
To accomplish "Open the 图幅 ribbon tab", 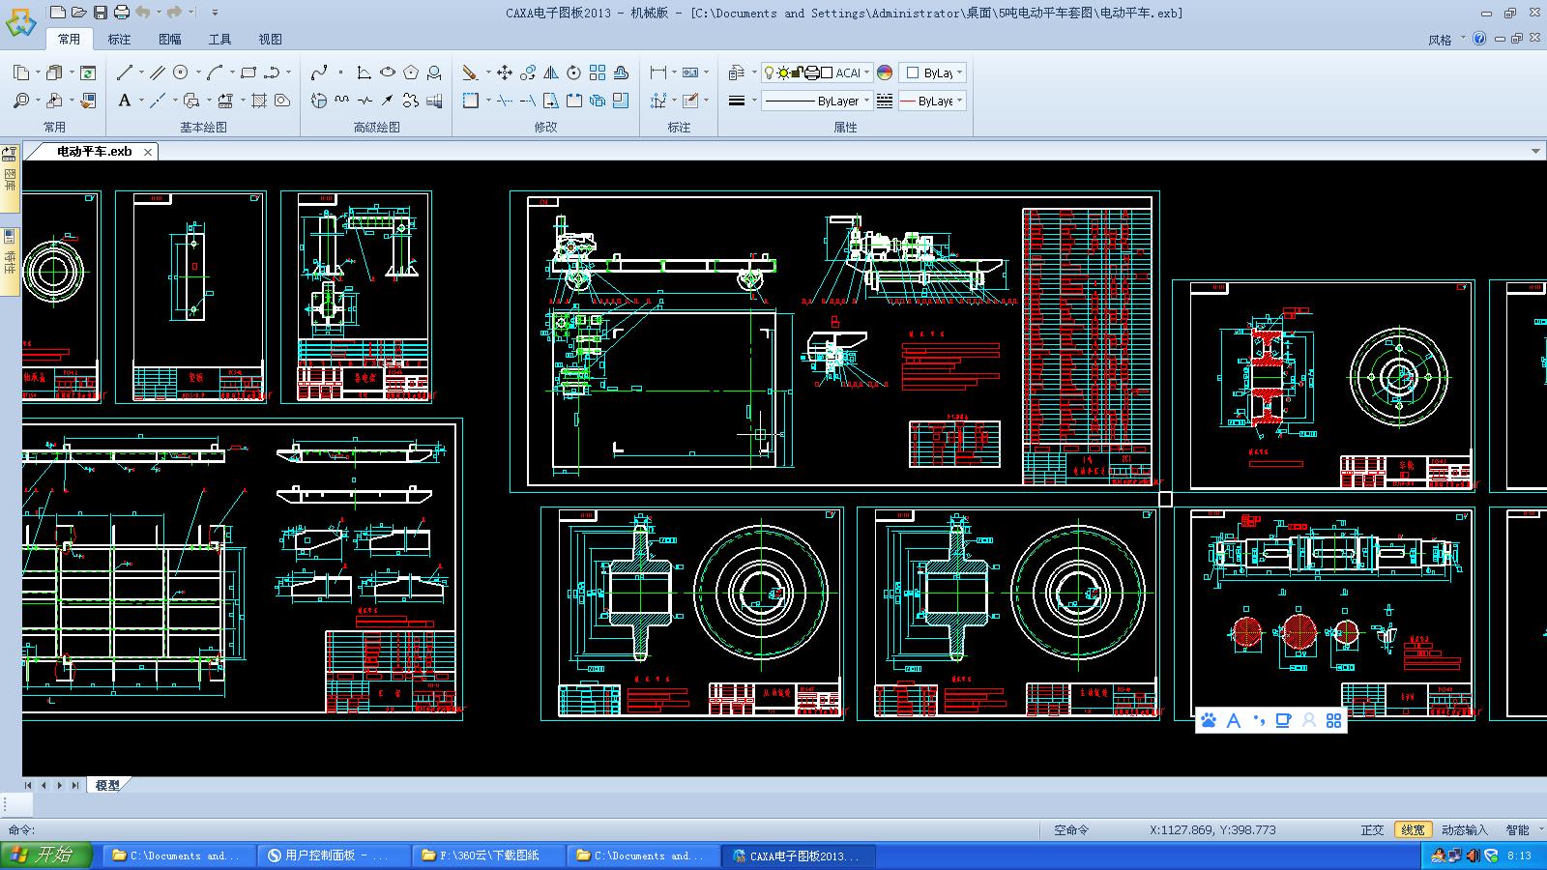I will [169, 40].
